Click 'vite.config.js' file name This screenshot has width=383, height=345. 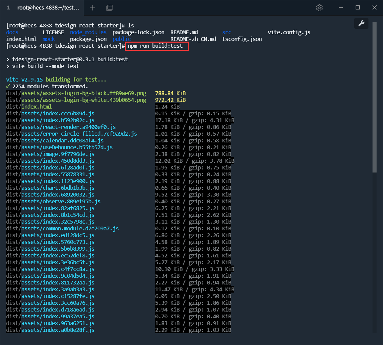pos(289,32)
